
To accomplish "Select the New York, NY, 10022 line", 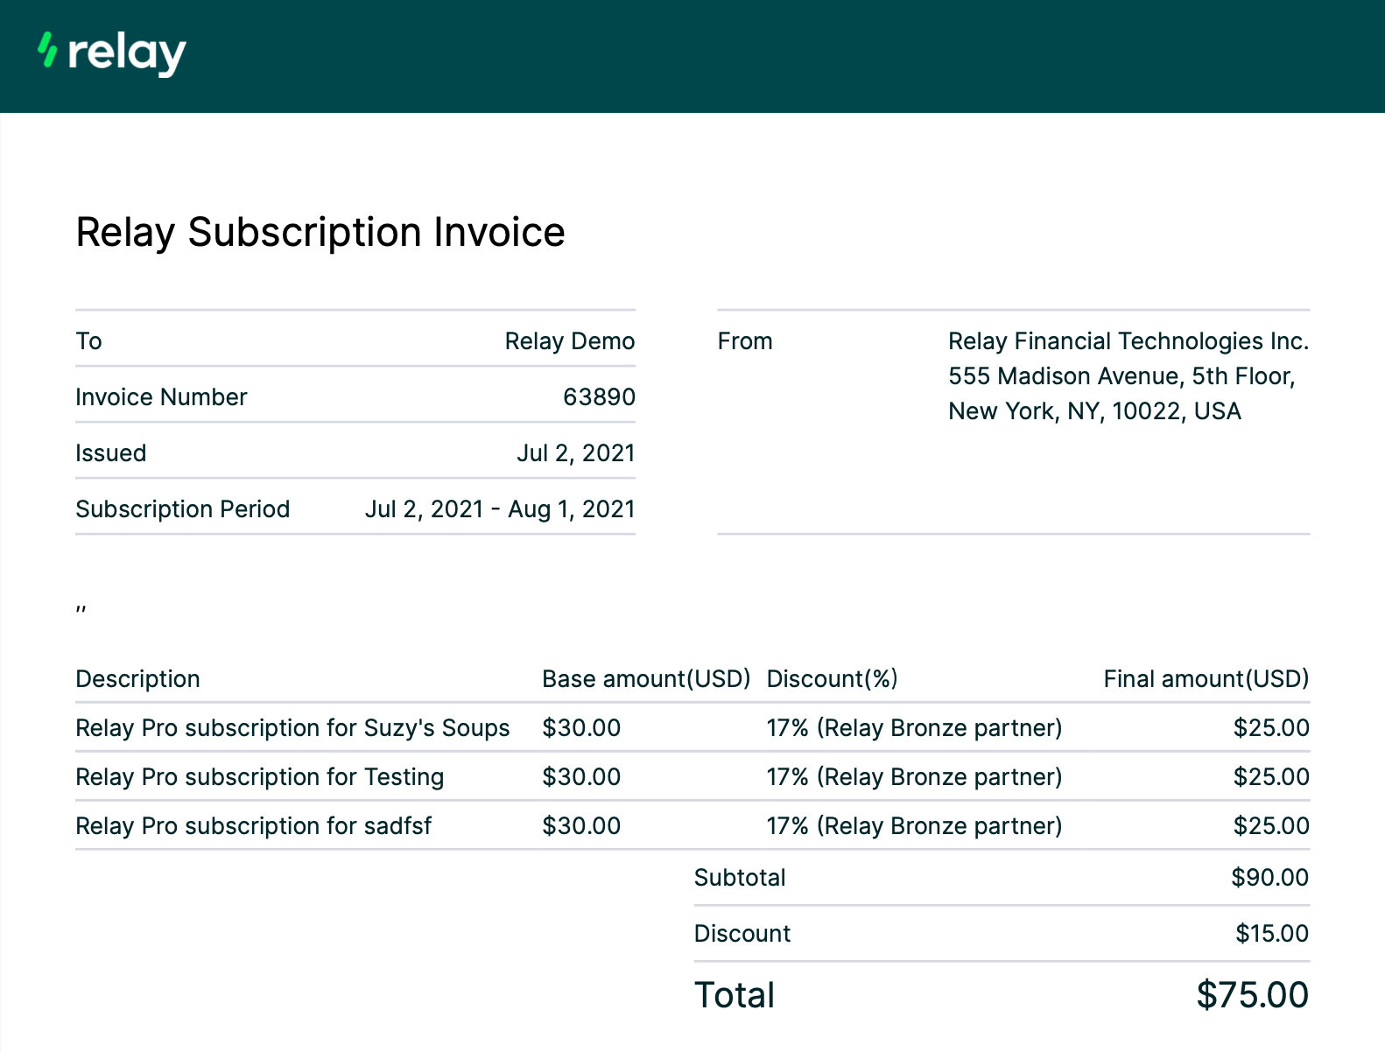I will [x=1094, y=411].
